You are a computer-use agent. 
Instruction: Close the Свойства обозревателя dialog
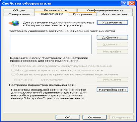[x=132, y=3]
